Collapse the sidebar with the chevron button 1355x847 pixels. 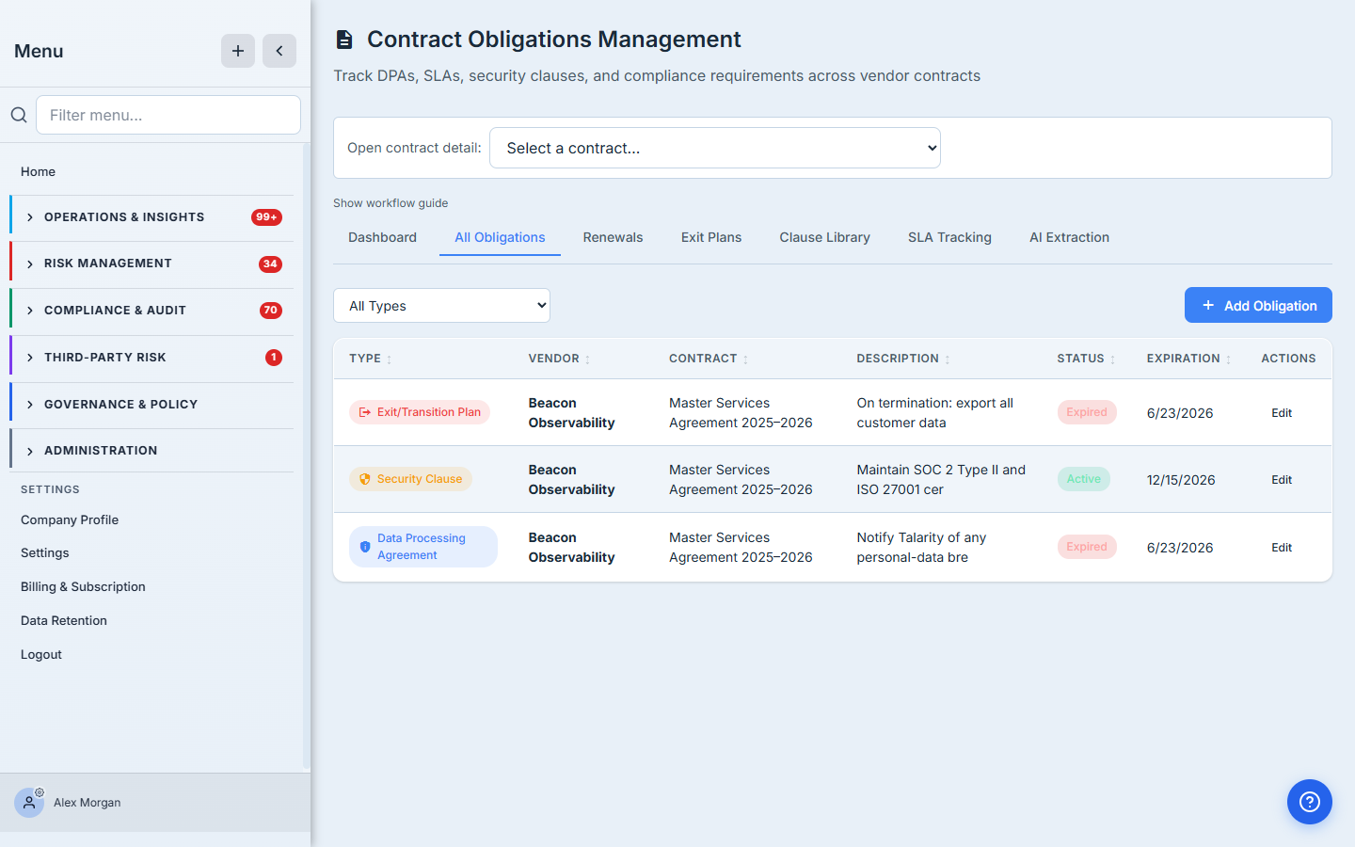point(279,51)
